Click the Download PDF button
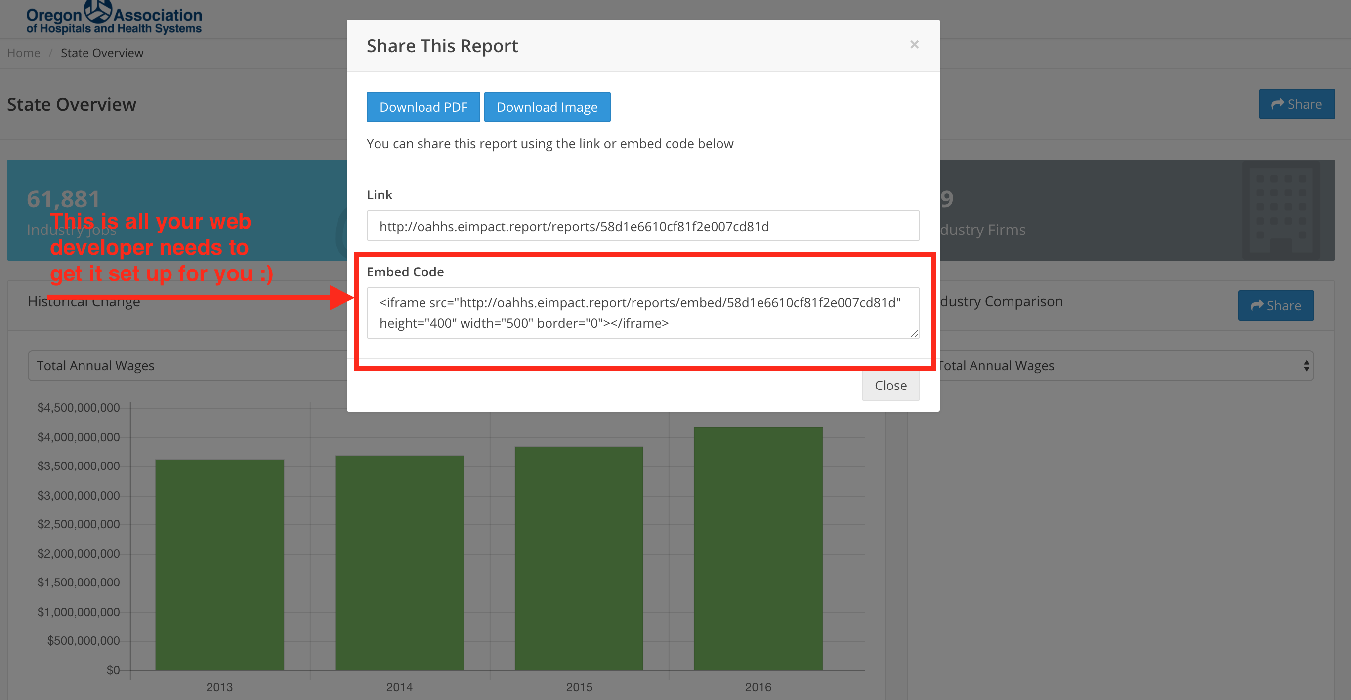 pyautogui.click(x=423, y=107)
